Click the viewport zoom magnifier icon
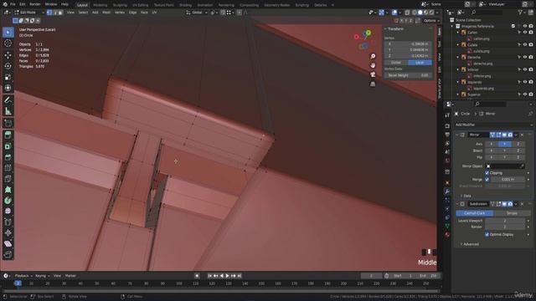This screenshot has width=536, height=301. tap(373, 56)
